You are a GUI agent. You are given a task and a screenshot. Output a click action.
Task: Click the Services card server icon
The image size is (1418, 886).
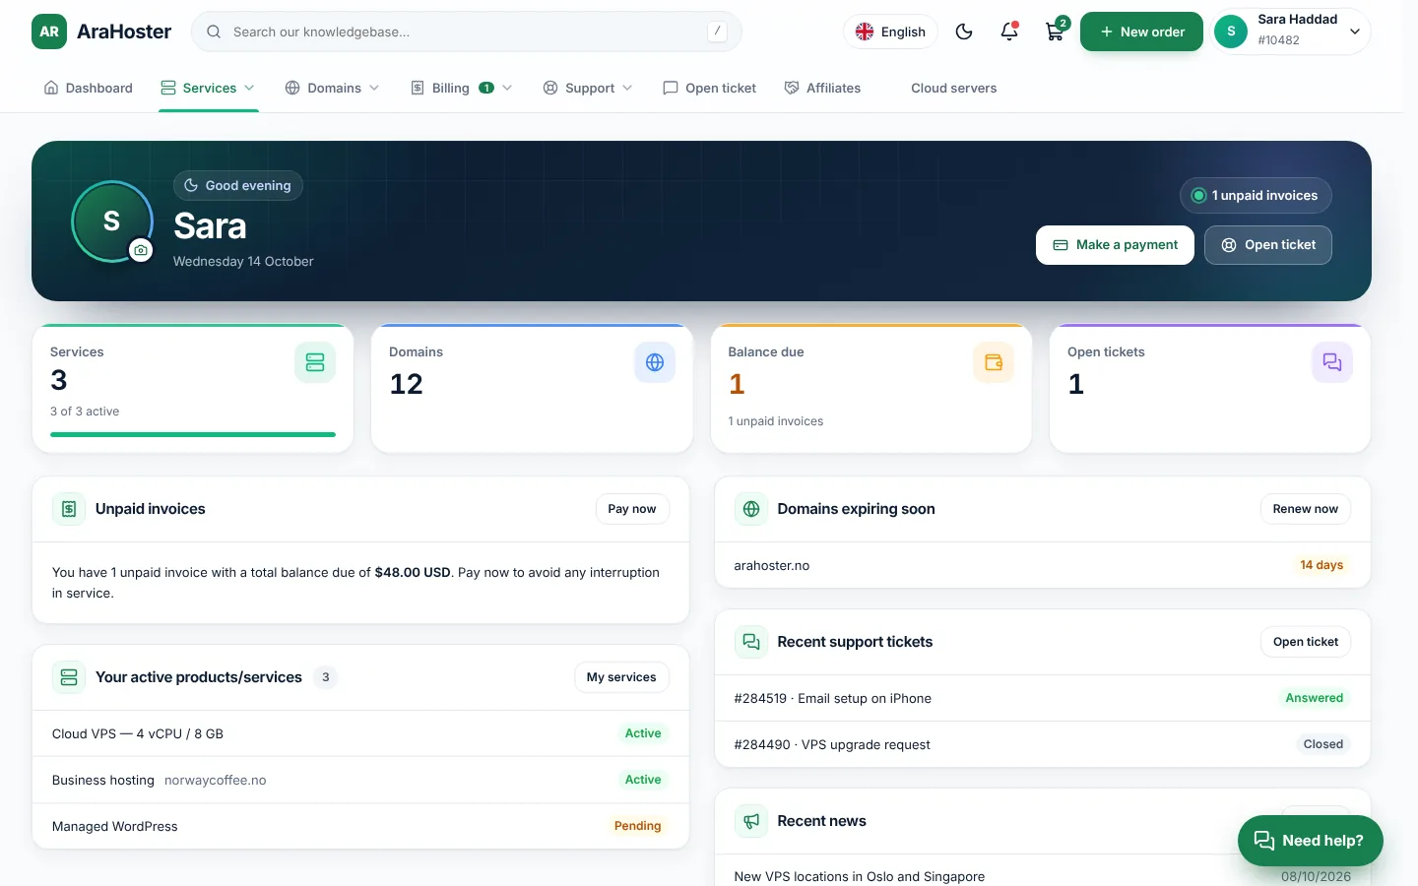(315, 362)
